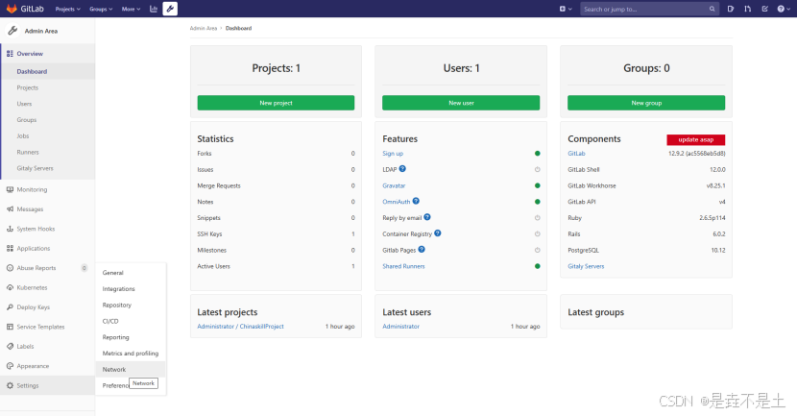Open Administrator / ChinaskillProject link

240,327
